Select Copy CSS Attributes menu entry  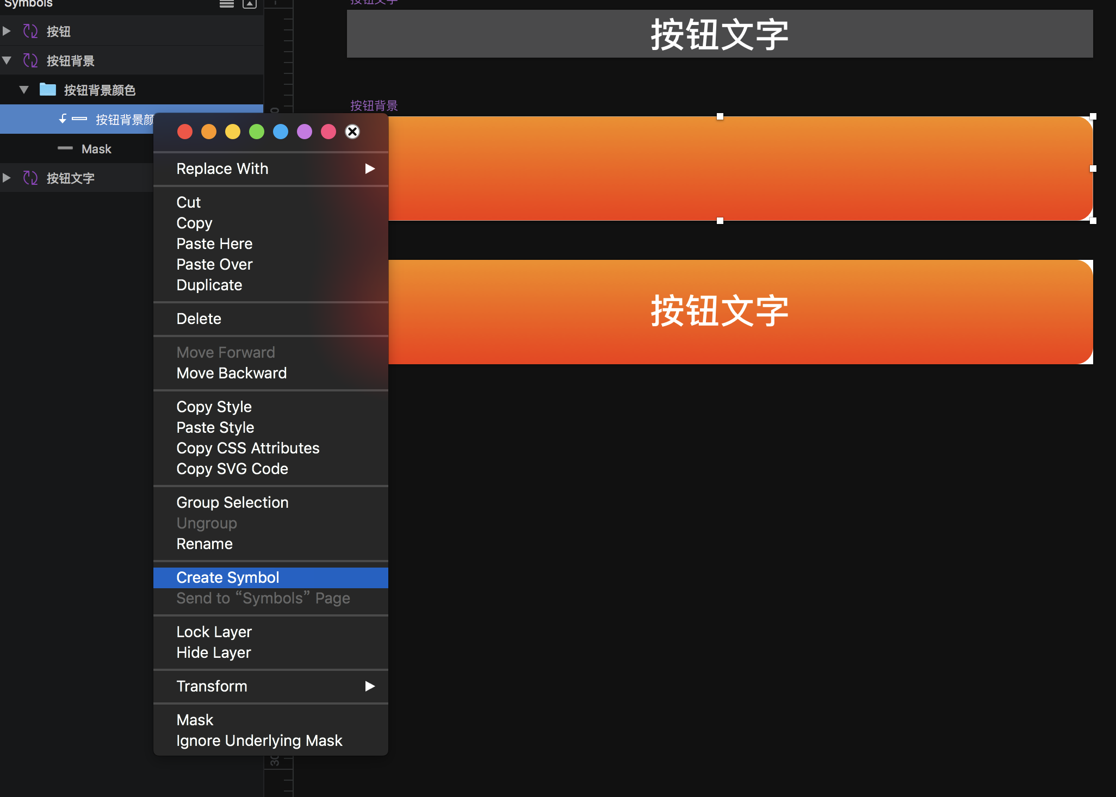click(248, 448)
